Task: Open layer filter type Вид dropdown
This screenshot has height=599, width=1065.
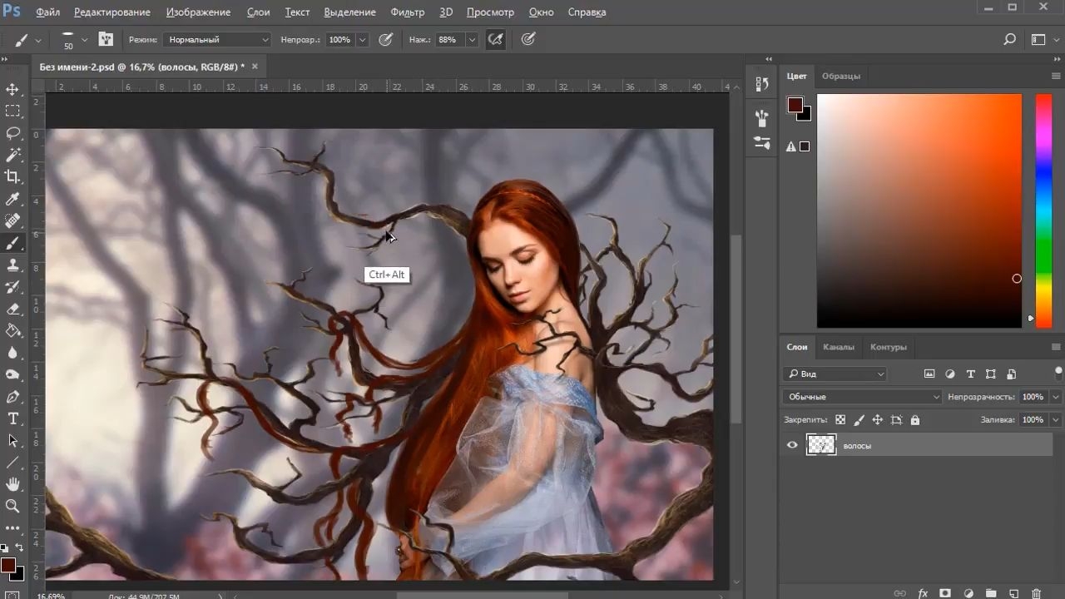Action: pos(835,374)
